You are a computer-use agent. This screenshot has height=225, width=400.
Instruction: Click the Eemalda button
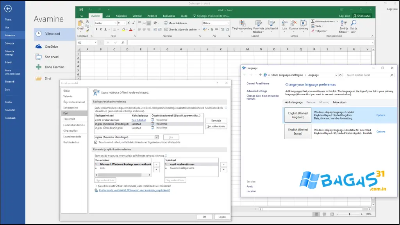click(x=216, y=120)
